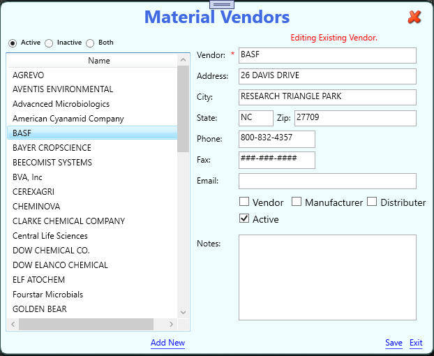The image size is (434, 356).
Task: Close the window with the red X icon
Action: tap(414, 17)
